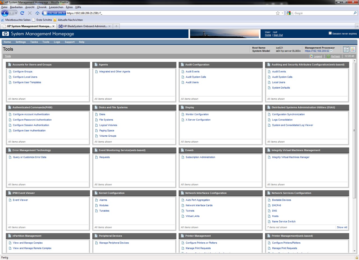359x260 pixels.
Task: Click the header icon of Evweb box
Action: pyautogui.click(x=182, y=150)
